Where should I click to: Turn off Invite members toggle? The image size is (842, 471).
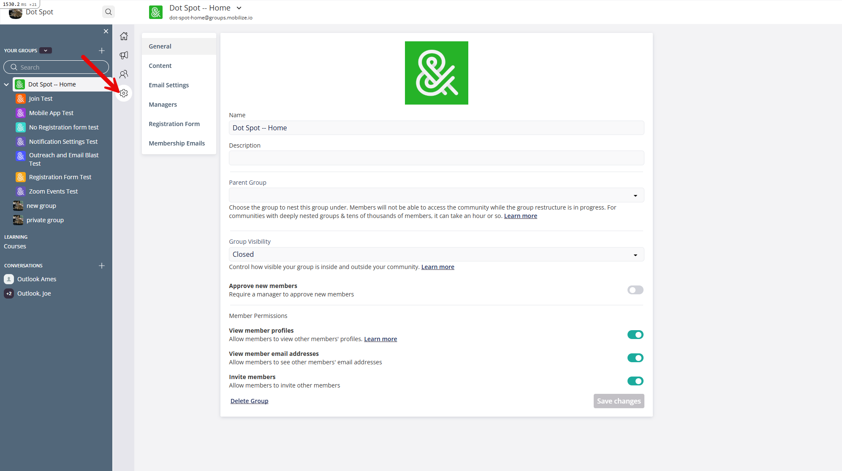(635, 381)
